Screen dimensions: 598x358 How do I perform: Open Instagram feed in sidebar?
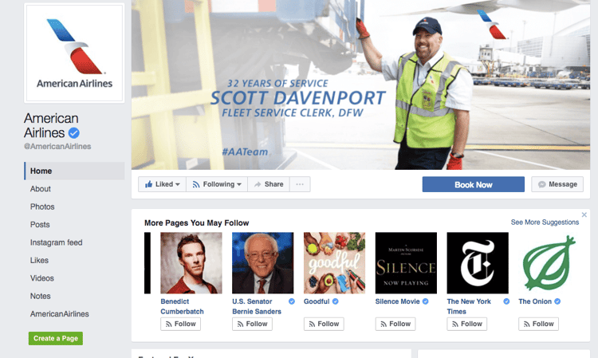coord(56,242)
